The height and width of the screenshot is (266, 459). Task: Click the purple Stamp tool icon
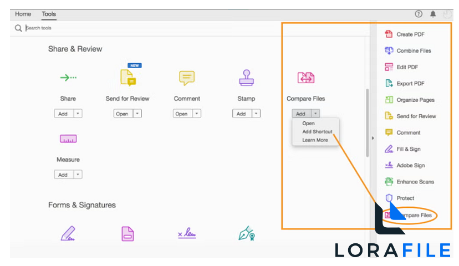tap(246, 78)
